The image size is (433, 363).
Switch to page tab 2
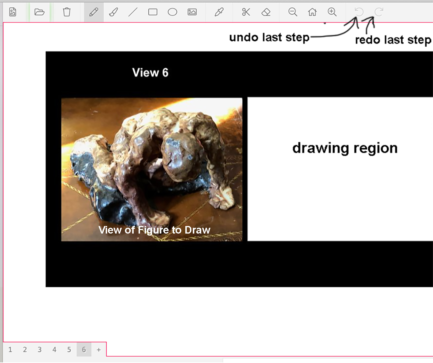coord(25,350)
